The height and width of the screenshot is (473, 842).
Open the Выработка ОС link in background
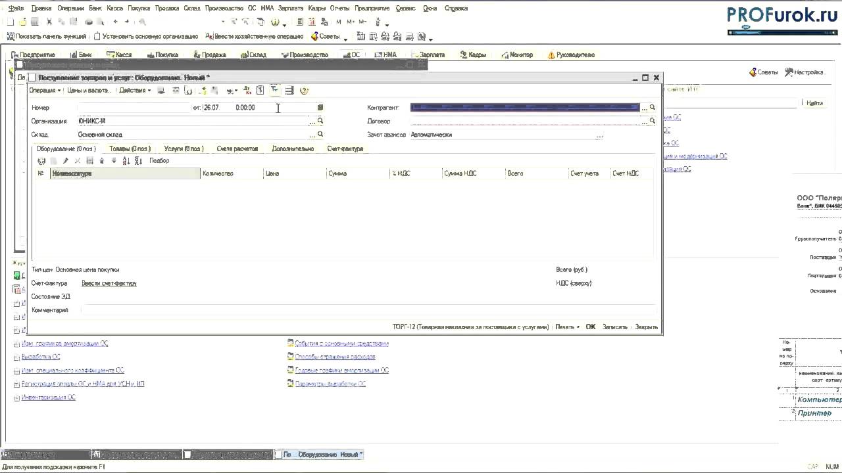point(41,357)
